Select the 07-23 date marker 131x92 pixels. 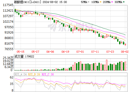[110, 52]
